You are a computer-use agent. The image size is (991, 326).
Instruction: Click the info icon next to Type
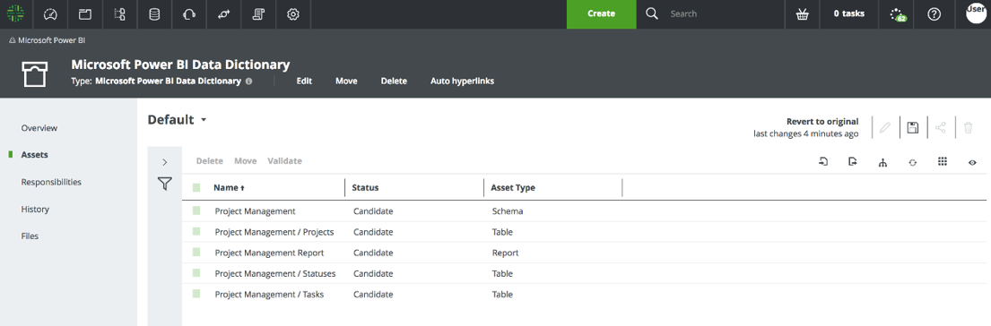click(248, 81)
